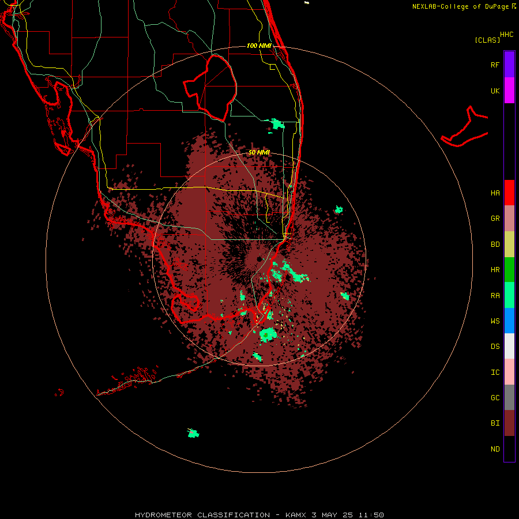The height and width of the screenshot is (519, 519).
Task: Click the magenta UK legend color block
Action: (509, 91)
